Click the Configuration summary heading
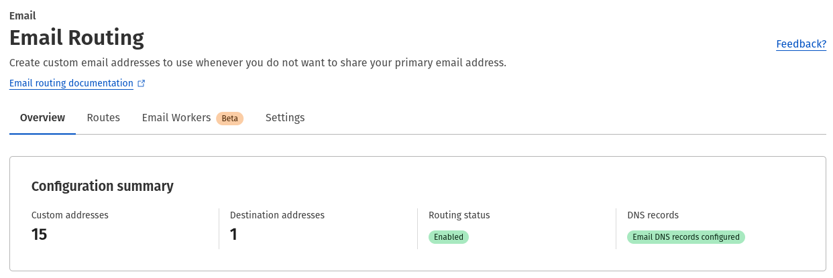 (103, 186)
